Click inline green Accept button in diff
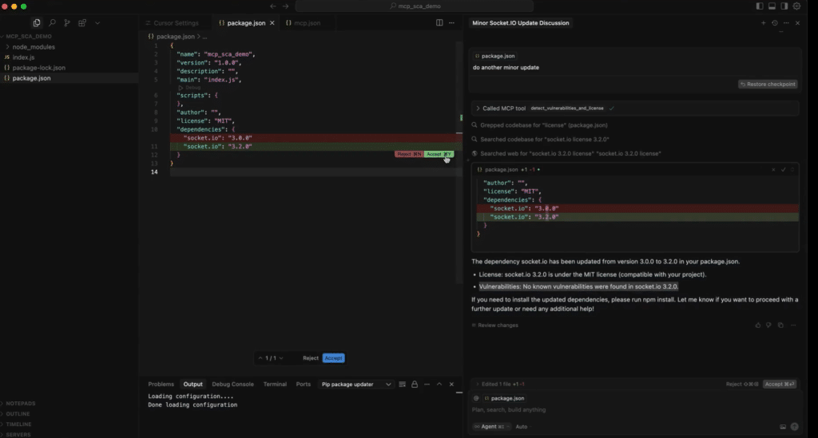818x438 pixels. click(x=439, y=154)
